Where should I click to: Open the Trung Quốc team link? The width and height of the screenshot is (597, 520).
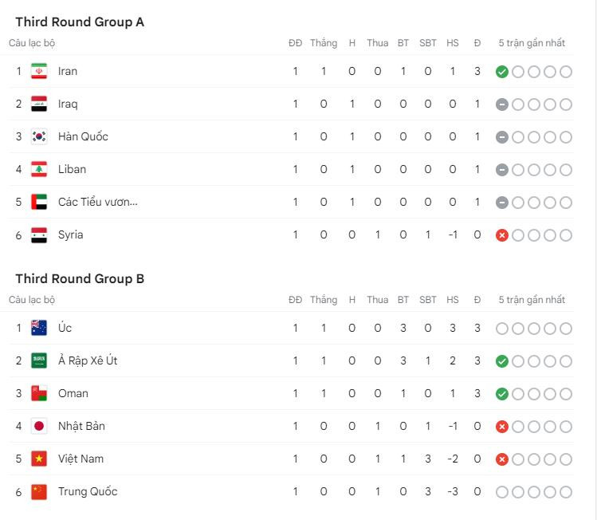(88, 491)
